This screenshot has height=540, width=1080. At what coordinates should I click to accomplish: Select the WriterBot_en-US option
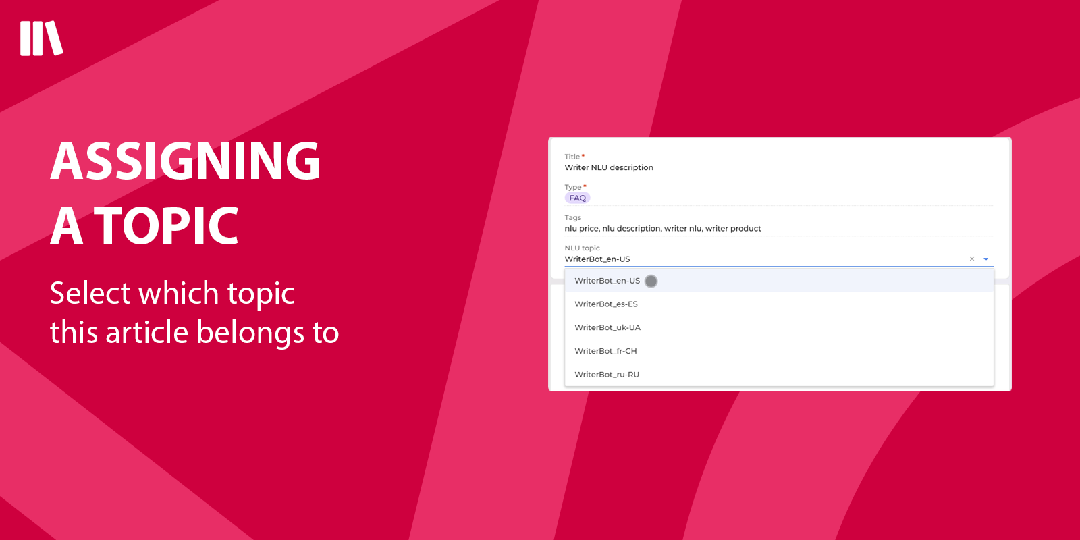pyautogui.click(x=607, y=281)
